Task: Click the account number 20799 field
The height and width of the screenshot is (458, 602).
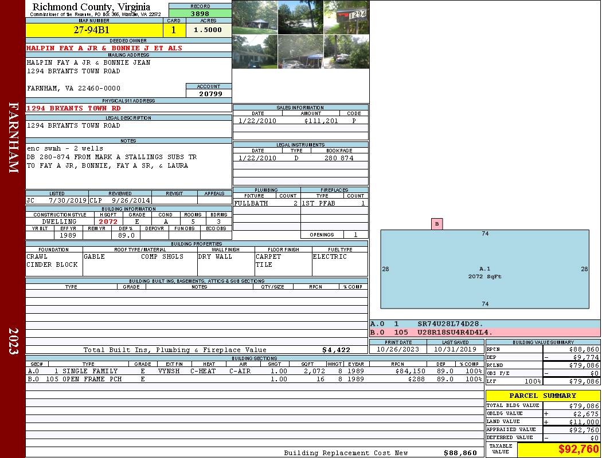Action: click(x=209, y=93)
